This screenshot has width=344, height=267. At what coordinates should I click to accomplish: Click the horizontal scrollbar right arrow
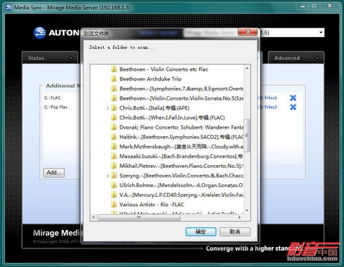coord(239,217)
